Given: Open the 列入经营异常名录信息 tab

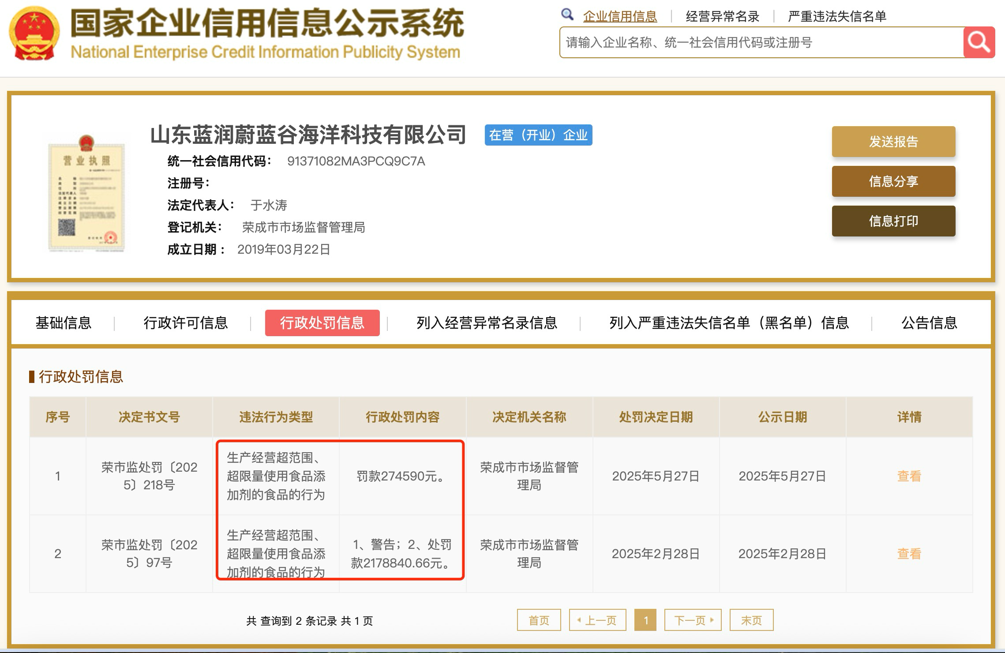Looking at the screenshot, I should coord(487,323).
